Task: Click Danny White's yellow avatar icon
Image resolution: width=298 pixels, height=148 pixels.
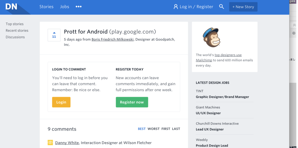Action: pyautogui.click(x=50, y=142)
